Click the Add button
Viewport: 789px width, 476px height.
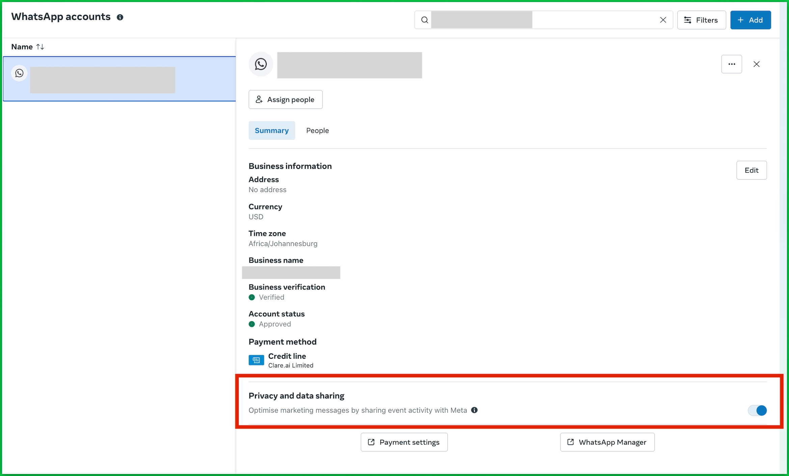pyautogui.click(x=750, y=20)
